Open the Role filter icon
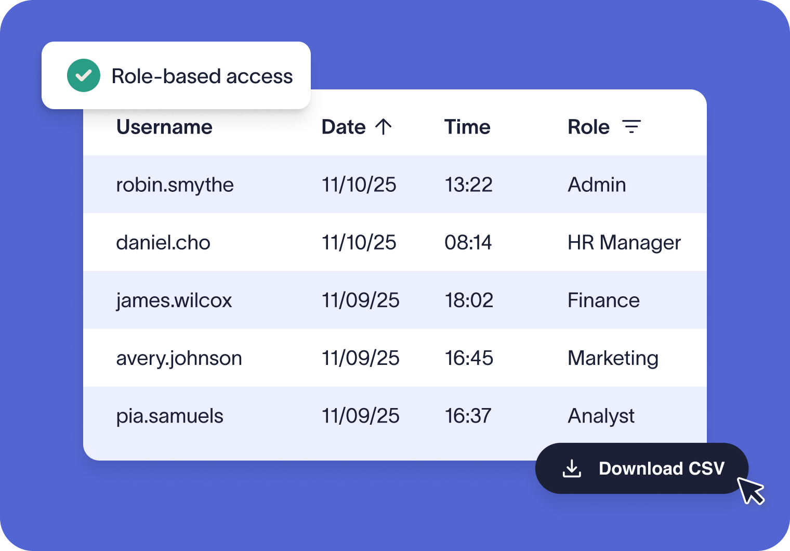The height and width of the screenshot is (551, 790). (x=631, y=127)
